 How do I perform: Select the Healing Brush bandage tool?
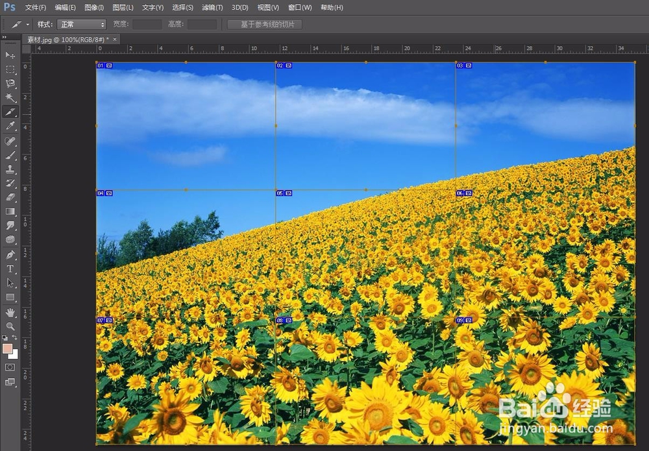[10, 141]
